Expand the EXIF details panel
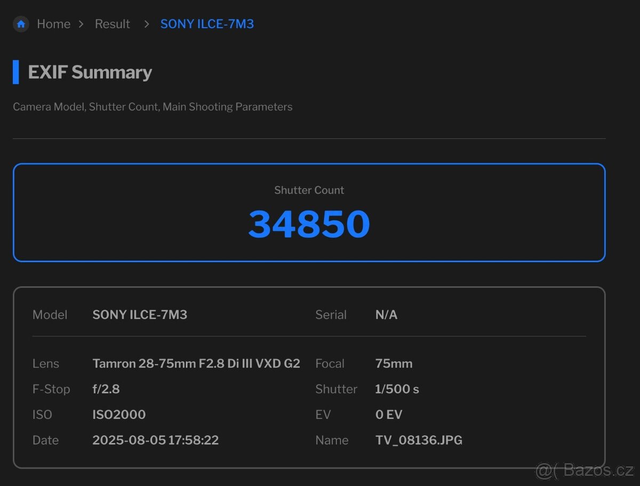Viewport: 640px width, 486px height. pos(309,376)
